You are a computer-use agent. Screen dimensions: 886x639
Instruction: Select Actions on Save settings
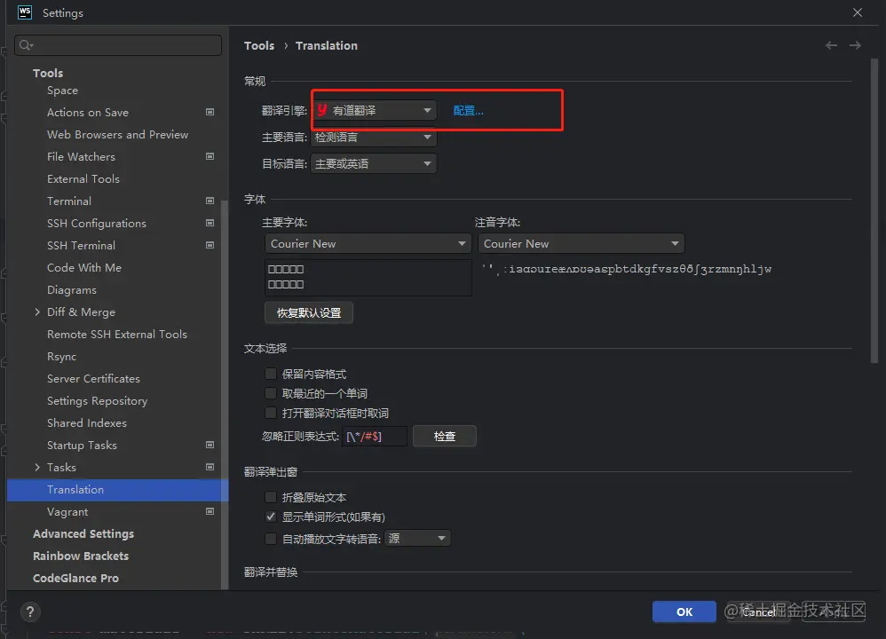tap(88, 113)
